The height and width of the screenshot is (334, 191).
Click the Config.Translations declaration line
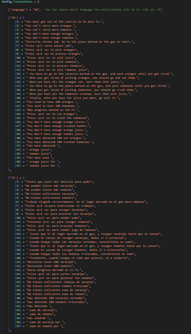[20, 2]
